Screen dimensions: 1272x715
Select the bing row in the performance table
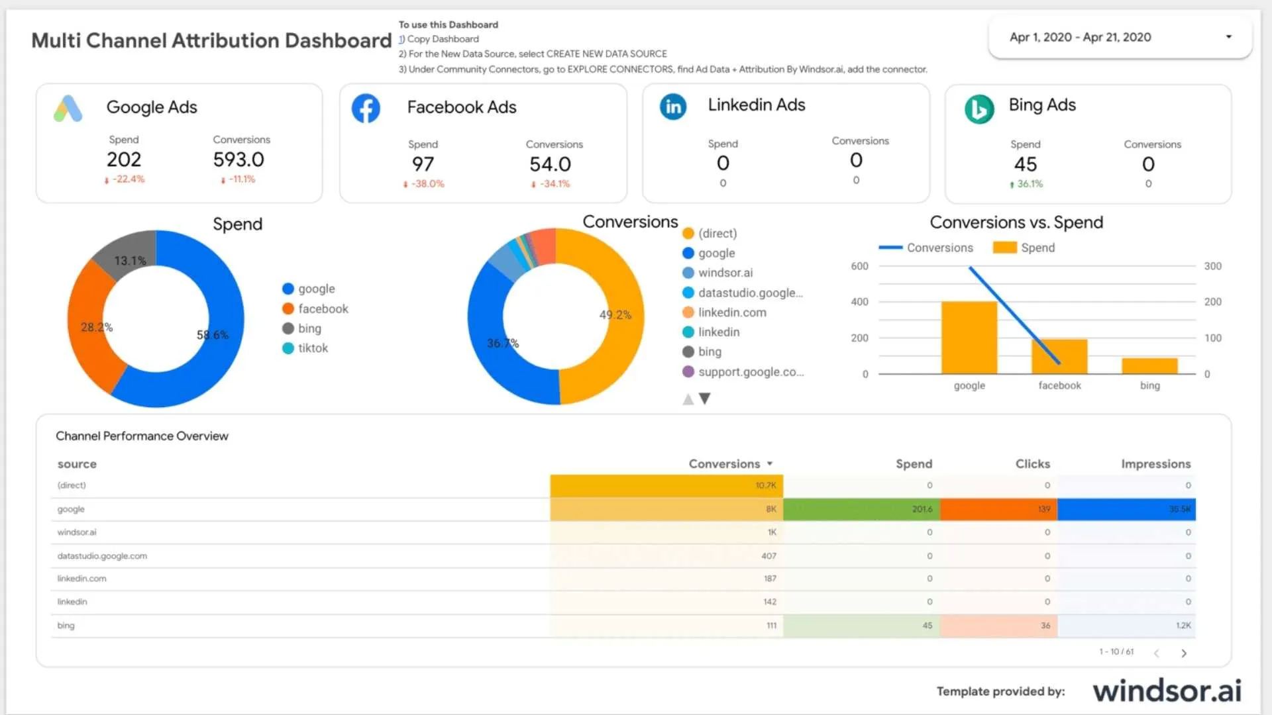pos(66,625)
